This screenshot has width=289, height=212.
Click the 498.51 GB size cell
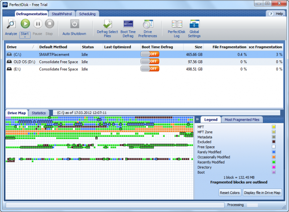pyautogui.click(x=194, y=69)
